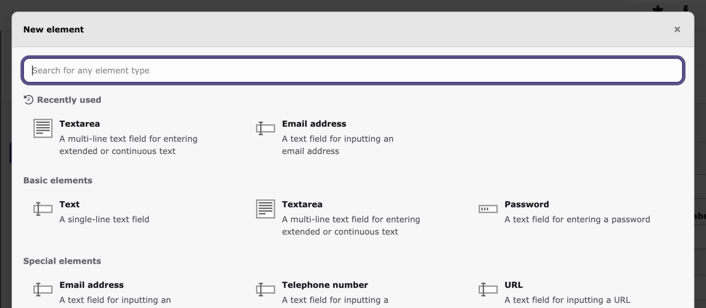706x308 pixels.
Task: Choose Text title in Basic elements
Action: 69,204
